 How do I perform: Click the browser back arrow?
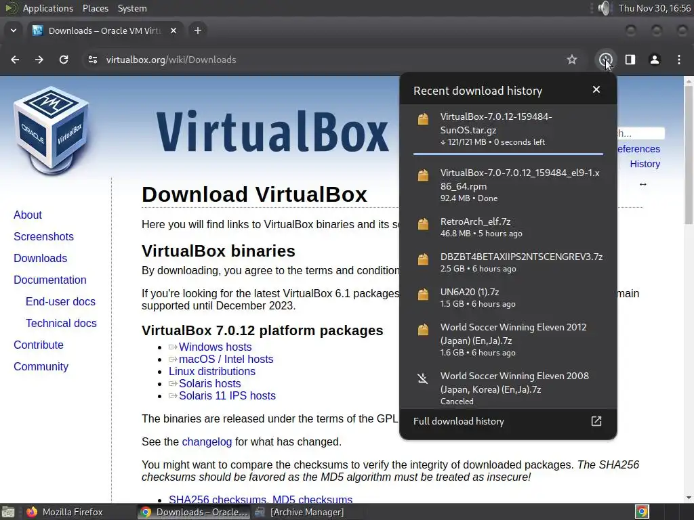coord(15,60)
